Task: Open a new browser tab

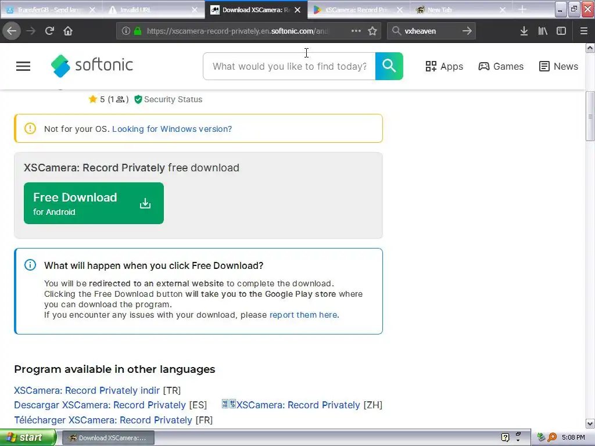Action: coord(522,9)
